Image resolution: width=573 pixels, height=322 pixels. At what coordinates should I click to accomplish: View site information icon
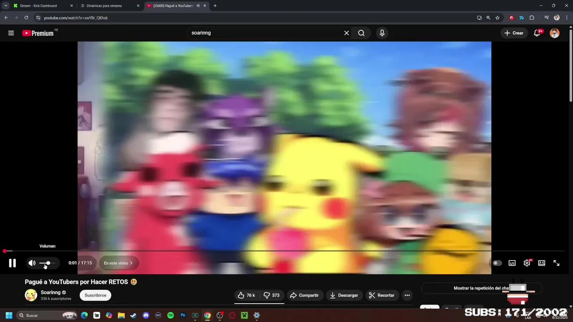coord(38,18)
